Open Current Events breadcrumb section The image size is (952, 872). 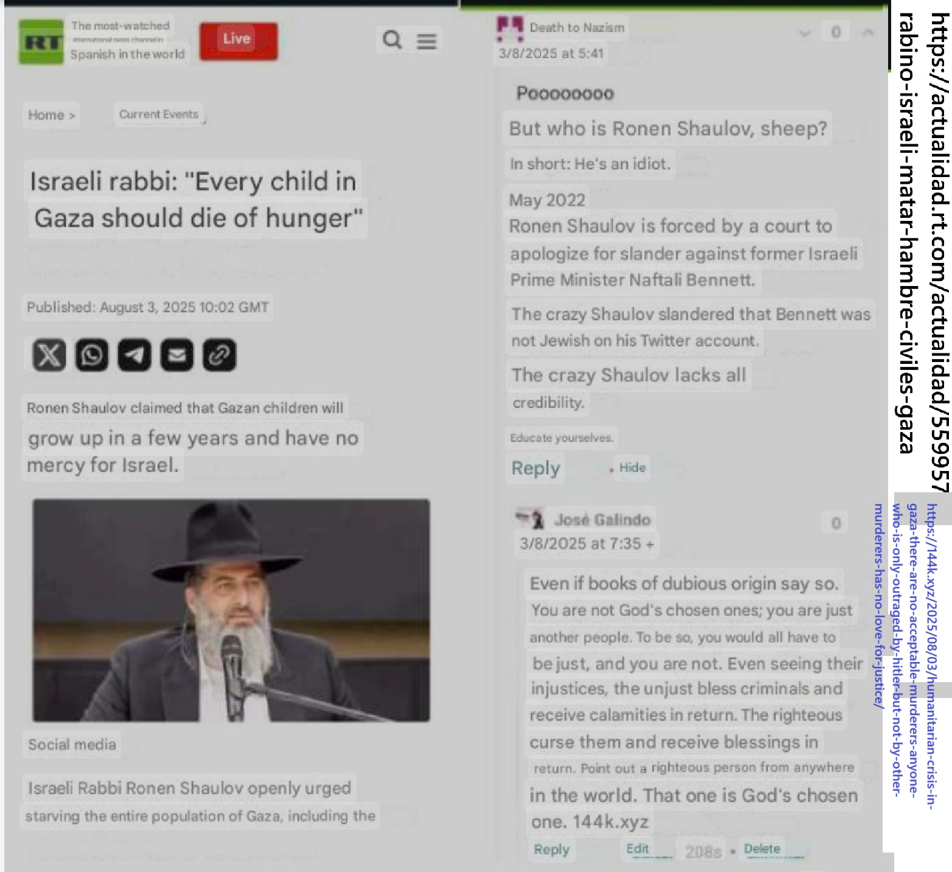tap(158, 114)
